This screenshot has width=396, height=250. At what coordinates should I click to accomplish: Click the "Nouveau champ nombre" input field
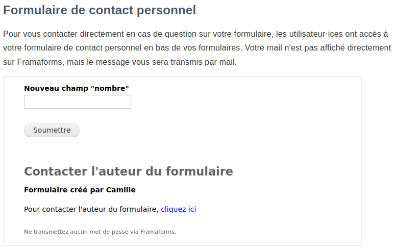[78, 102]
